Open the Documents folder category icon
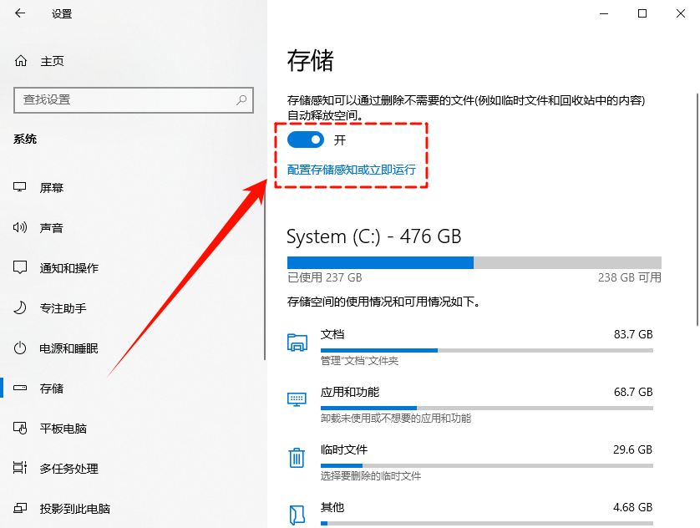The image size is (700, 528). tap(297, 343)
